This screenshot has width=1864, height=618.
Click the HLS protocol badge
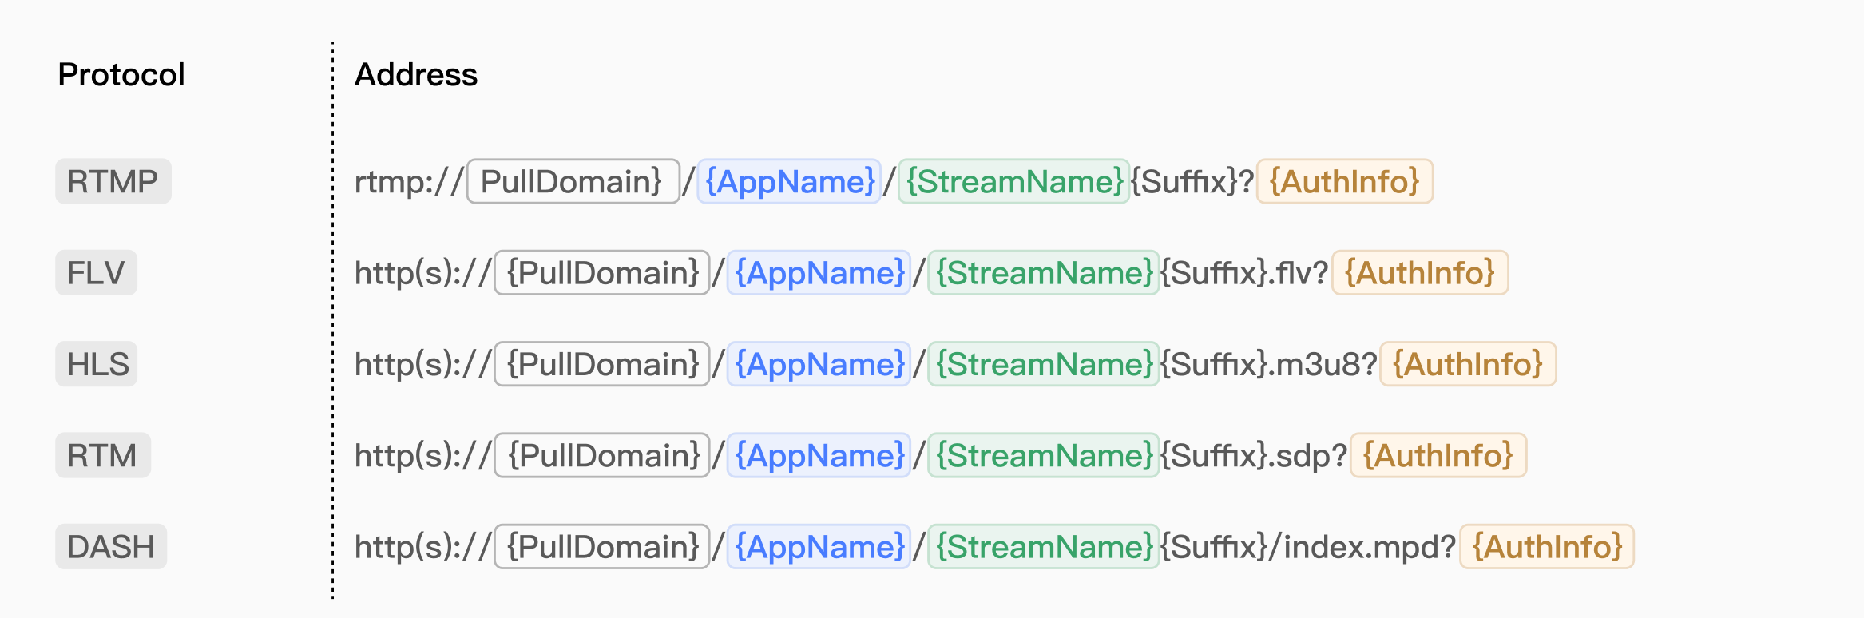(96, 364)
